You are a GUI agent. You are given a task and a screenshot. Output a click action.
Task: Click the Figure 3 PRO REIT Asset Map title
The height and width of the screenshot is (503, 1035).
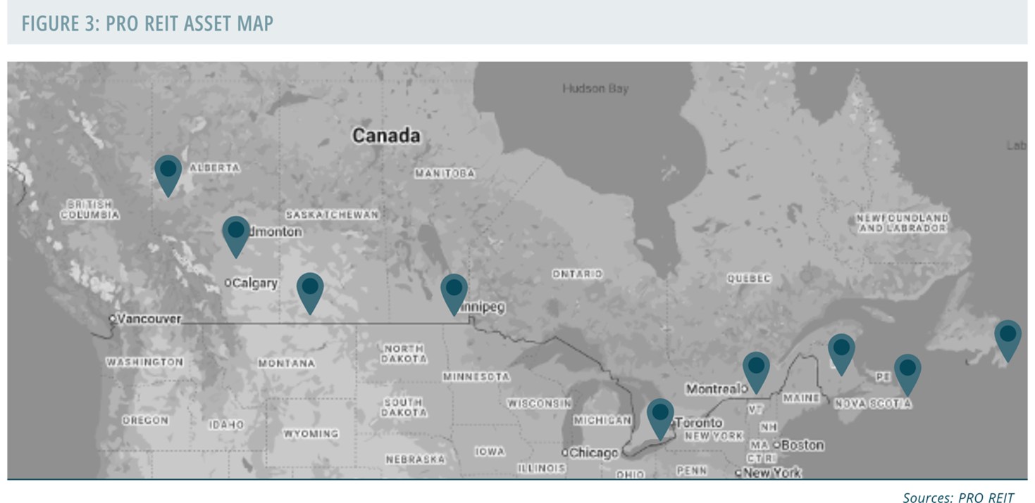pyautogui.click(x=147, y=23)
